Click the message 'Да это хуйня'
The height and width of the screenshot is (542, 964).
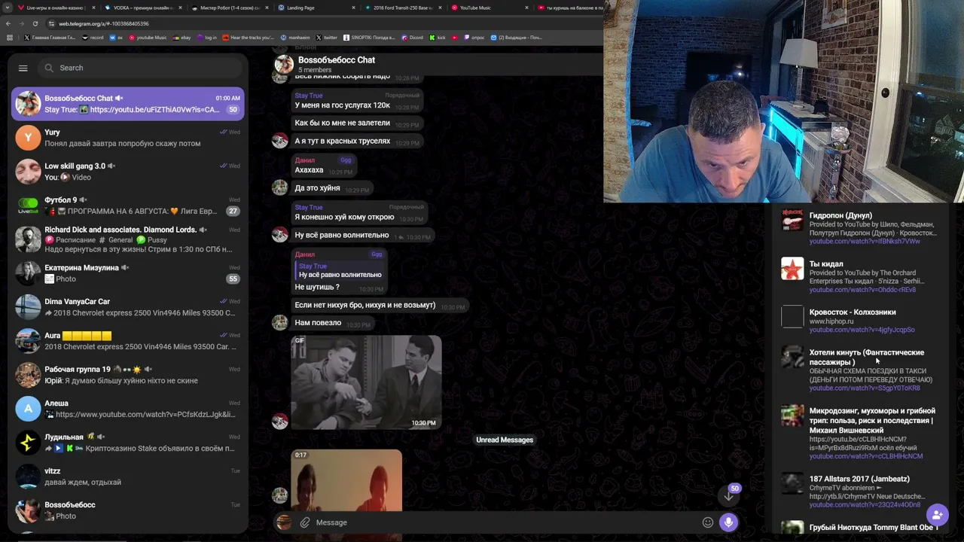pos(317,188)
